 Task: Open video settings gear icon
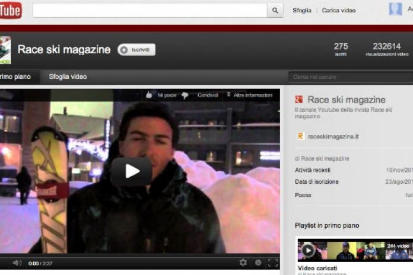tap(243, 263)
